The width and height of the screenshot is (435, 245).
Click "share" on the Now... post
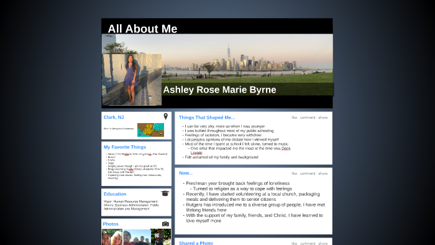coord(323,173)
